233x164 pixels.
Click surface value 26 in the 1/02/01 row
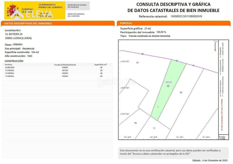(x=101, y=73)
